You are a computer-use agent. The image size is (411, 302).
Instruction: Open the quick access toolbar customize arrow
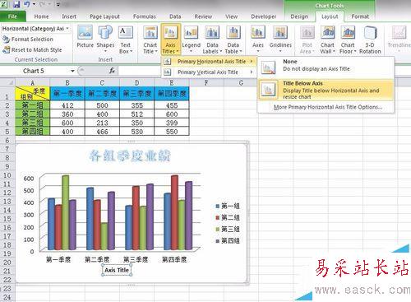pos(58,4)
